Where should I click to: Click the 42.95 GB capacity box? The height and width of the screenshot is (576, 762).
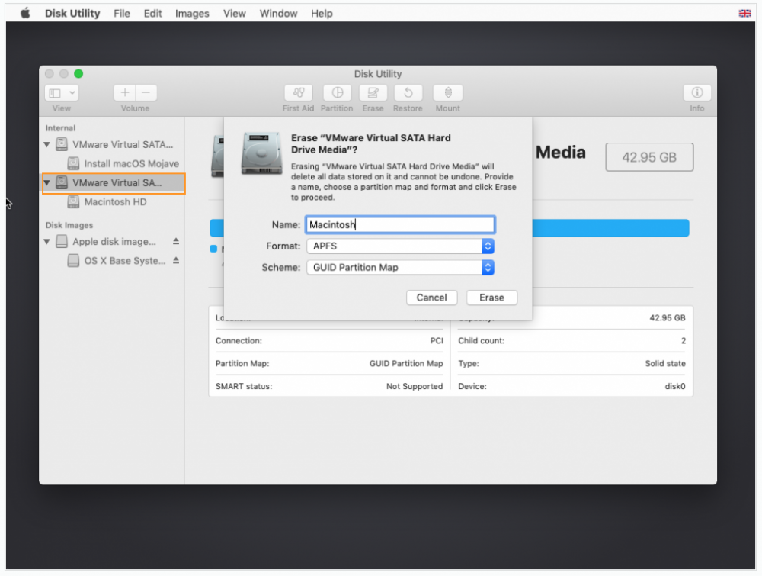pyautogui.click(x=649, y=157)
